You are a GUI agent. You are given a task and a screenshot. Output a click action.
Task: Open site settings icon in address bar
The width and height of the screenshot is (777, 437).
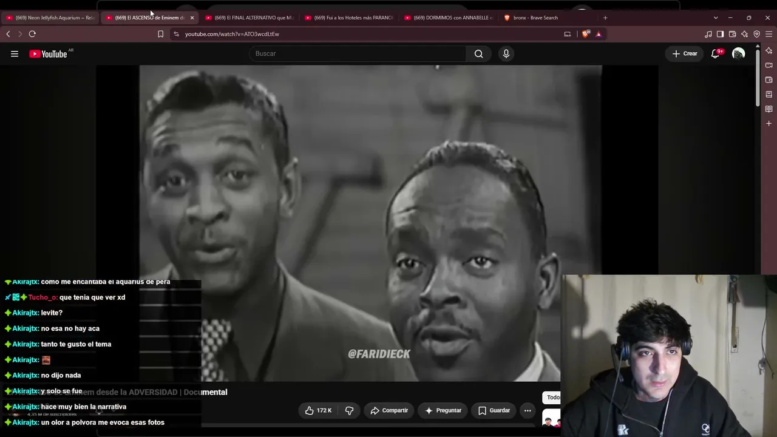coord(176,34)
